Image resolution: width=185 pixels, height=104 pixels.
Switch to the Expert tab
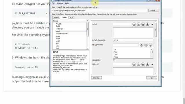coord(64,17)
